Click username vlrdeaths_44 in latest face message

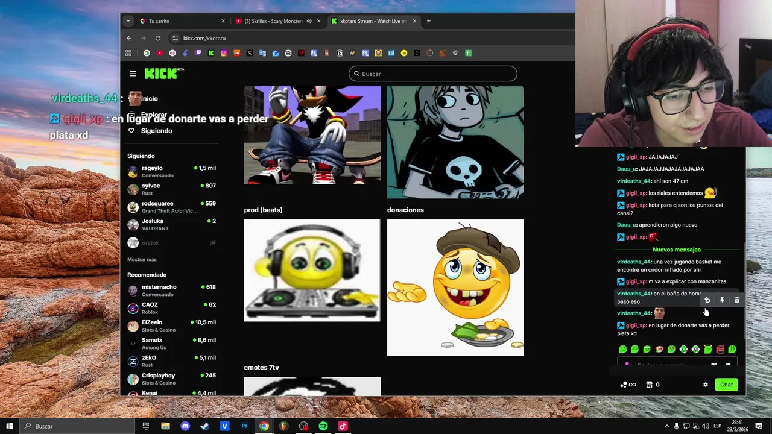coord(634,313)
